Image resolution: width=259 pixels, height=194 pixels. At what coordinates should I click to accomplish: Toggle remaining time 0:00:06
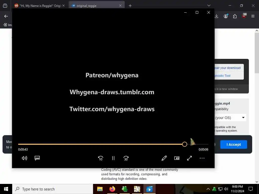click(204, 150)
